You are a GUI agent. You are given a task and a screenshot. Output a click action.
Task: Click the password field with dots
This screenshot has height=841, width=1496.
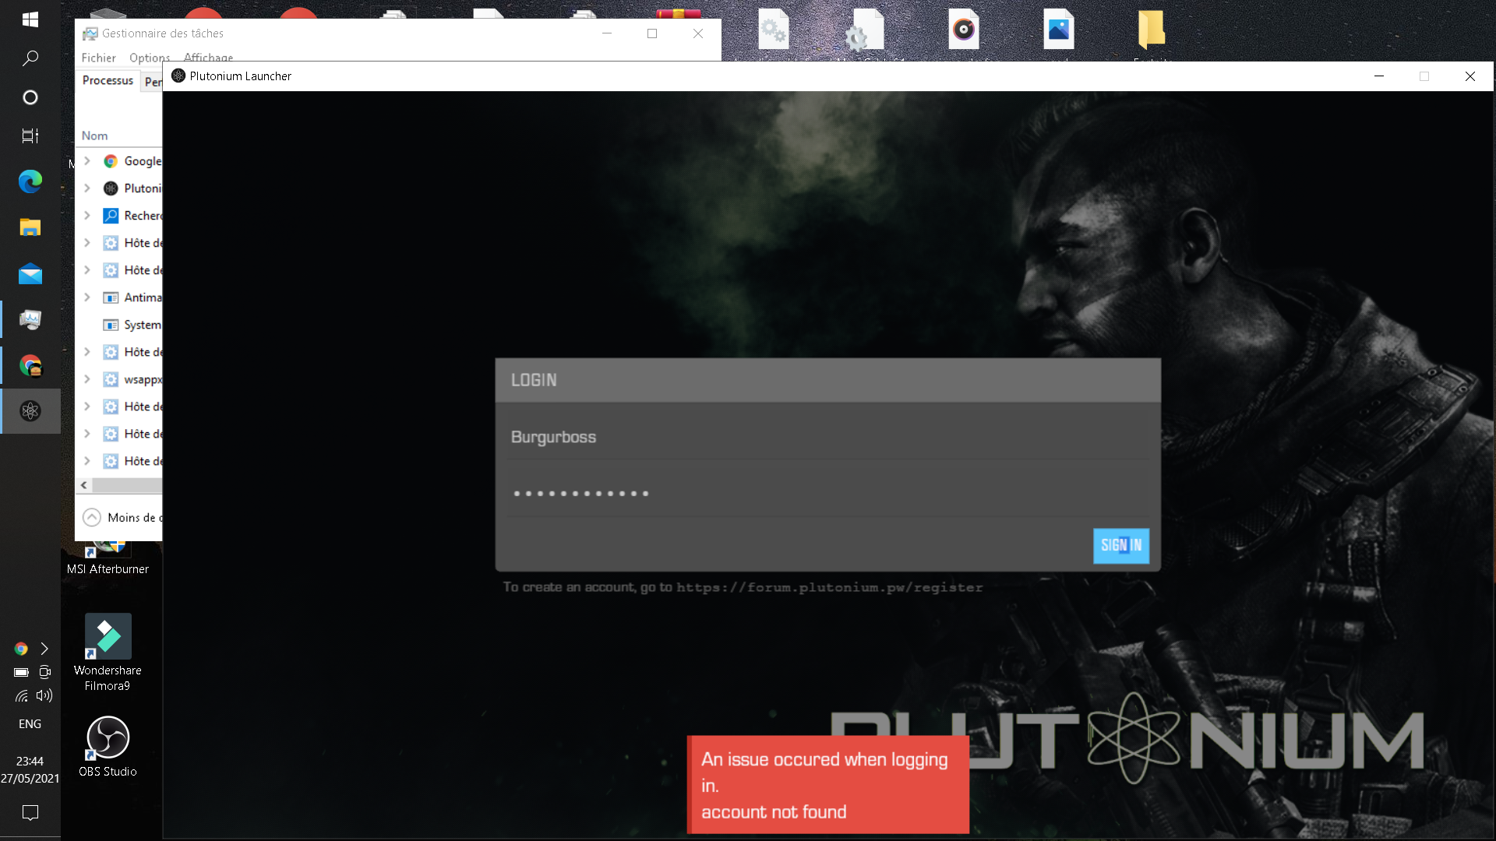click(828, 493)
